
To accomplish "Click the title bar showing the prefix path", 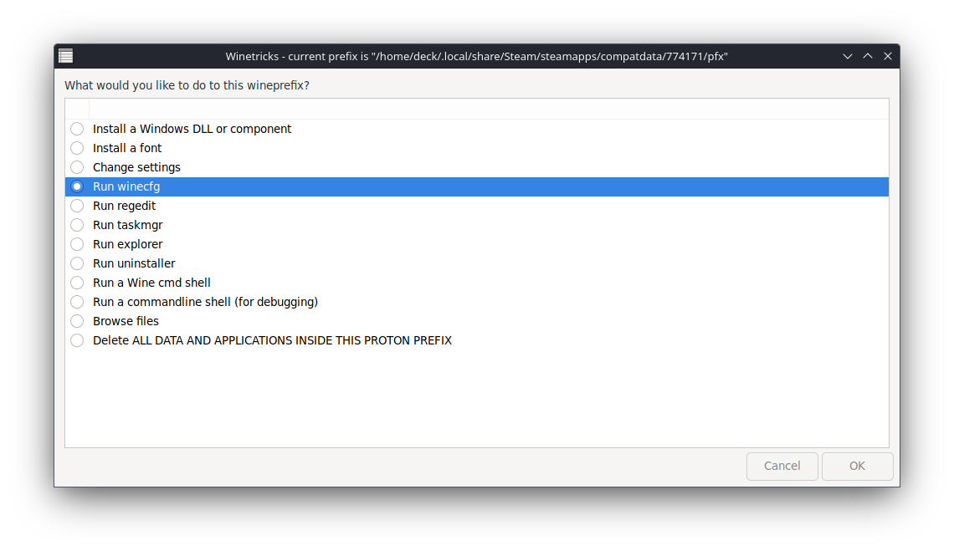I will 476,56.
